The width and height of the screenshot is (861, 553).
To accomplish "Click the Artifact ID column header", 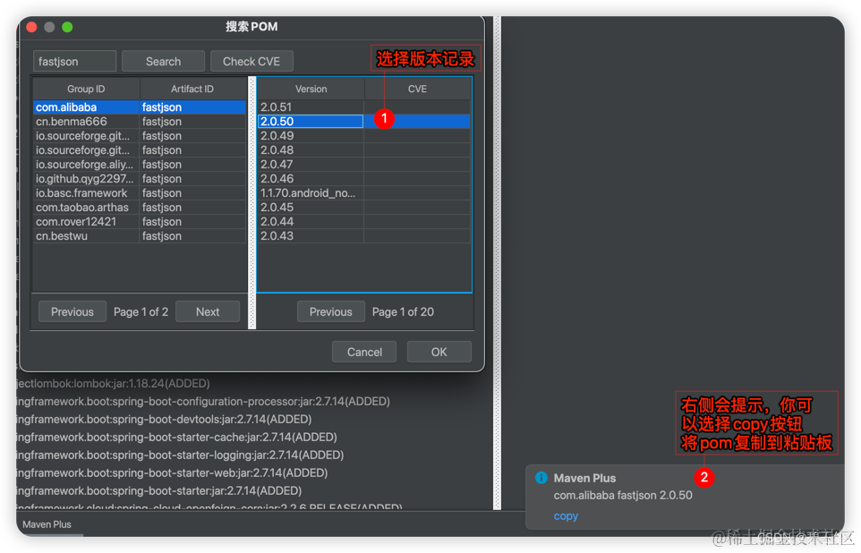I will 192,89.
